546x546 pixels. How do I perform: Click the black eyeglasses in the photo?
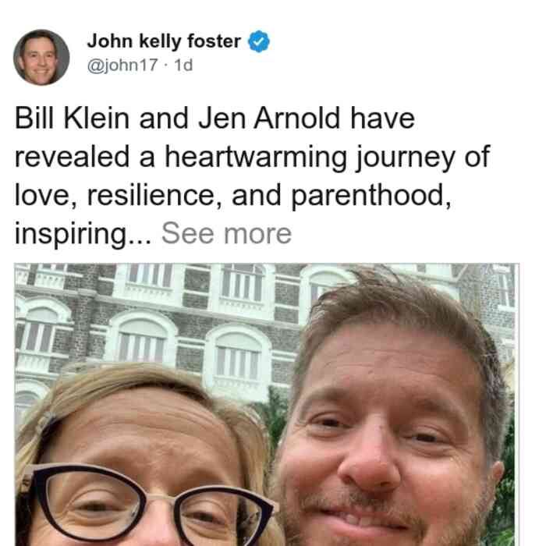(x=150, y=505)
